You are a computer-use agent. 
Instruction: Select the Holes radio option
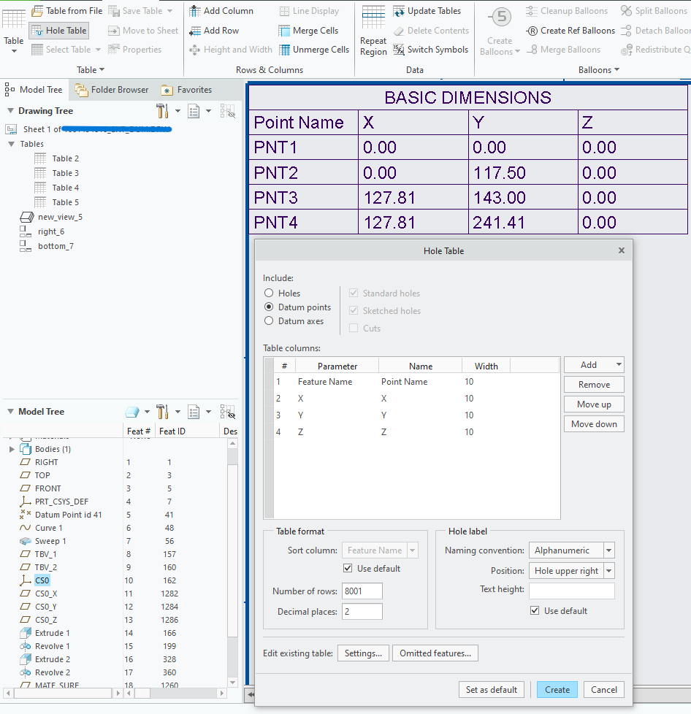[269, 293]
